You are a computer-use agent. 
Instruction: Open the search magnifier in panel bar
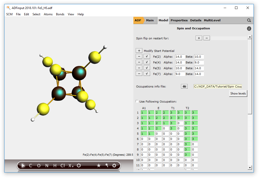point(249,20)
